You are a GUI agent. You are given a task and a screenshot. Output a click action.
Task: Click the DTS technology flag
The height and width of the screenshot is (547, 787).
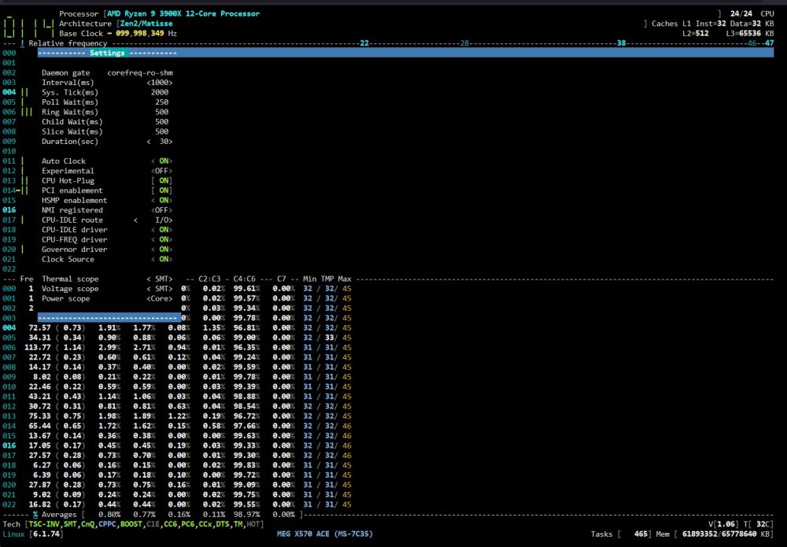click(x=223, y=524)
